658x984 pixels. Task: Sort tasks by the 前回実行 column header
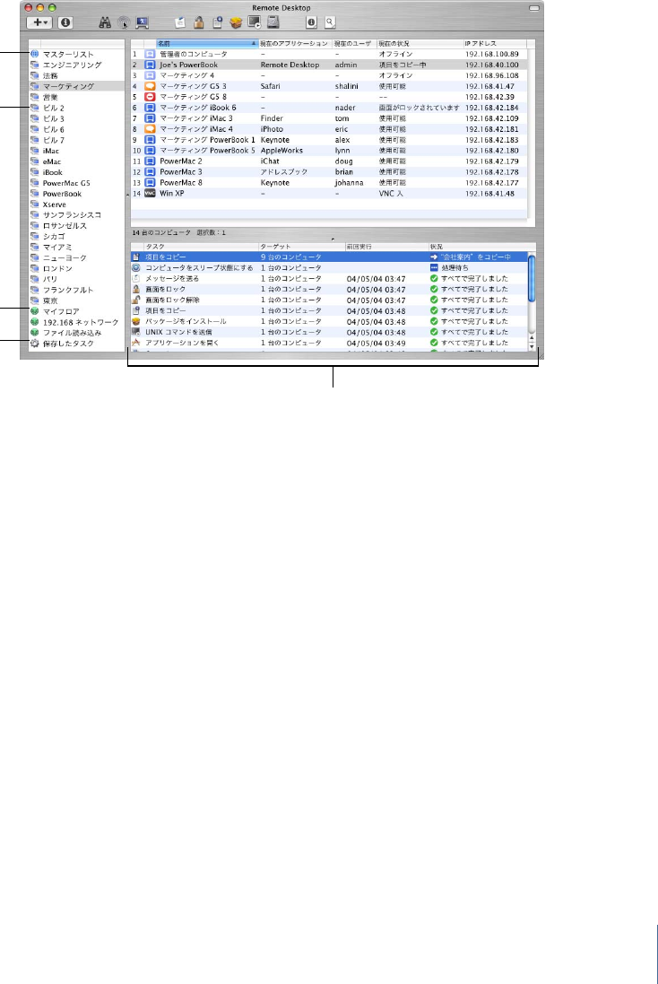(386, 247)
